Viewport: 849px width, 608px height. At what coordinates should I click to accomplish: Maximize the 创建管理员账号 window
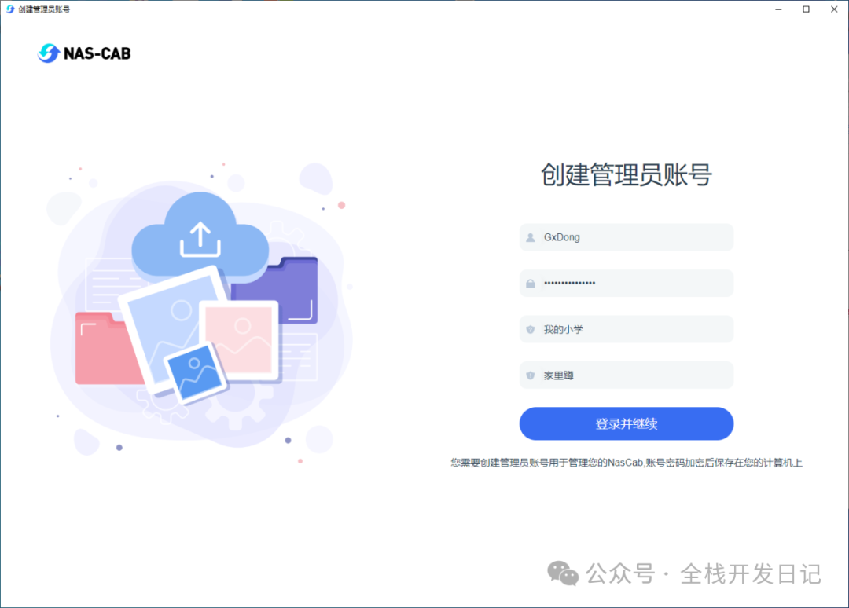pyautogui.click(x=807, y=9)
